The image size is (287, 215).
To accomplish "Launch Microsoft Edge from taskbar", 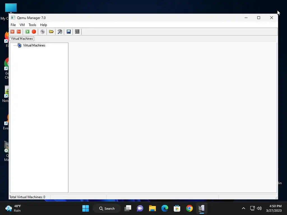I will click(x=165, y=208).
